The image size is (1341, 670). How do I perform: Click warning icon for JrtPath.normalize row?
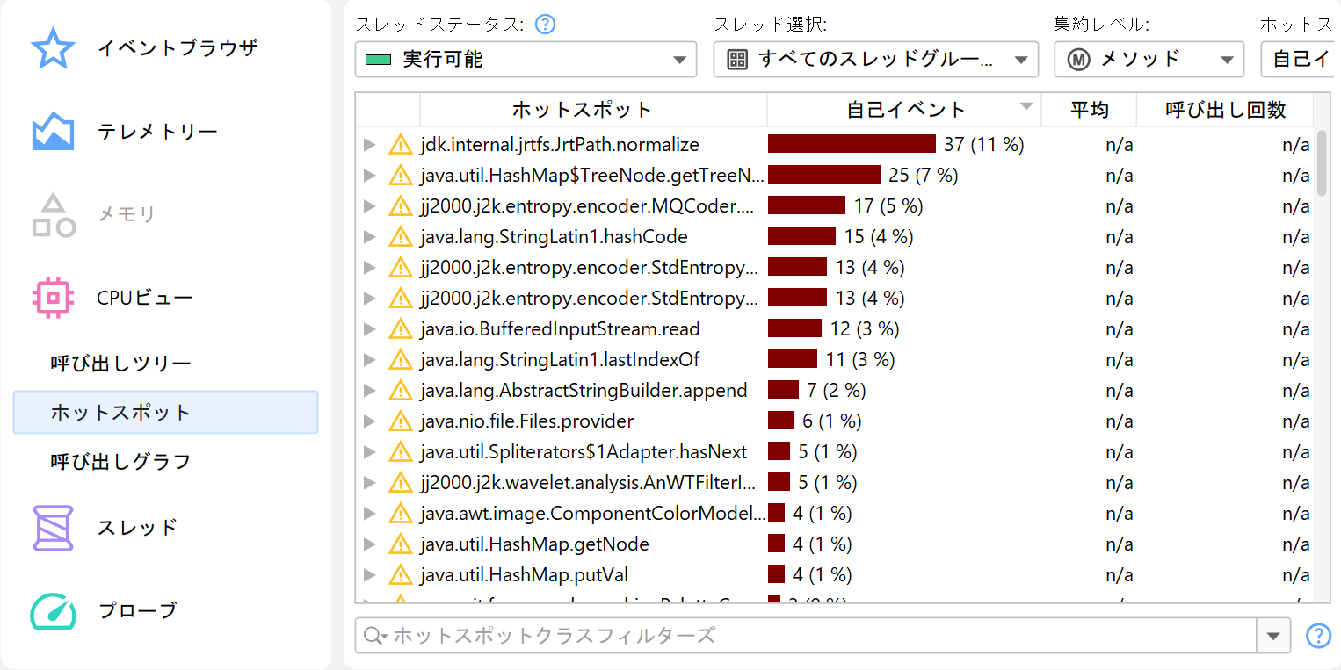coord(401,145)
